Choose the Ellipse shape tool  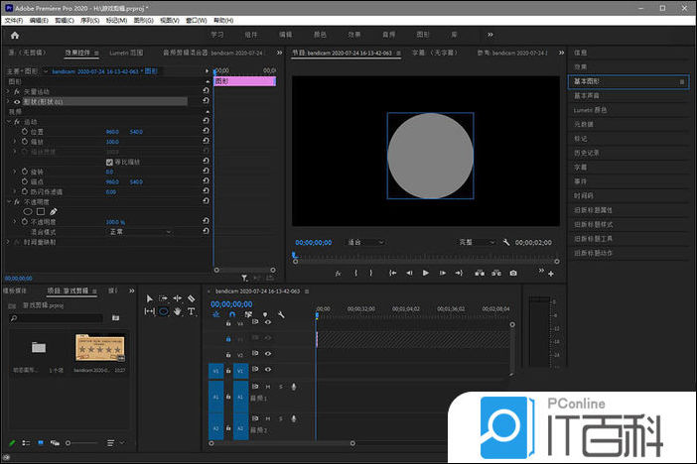tap(164, 310)
